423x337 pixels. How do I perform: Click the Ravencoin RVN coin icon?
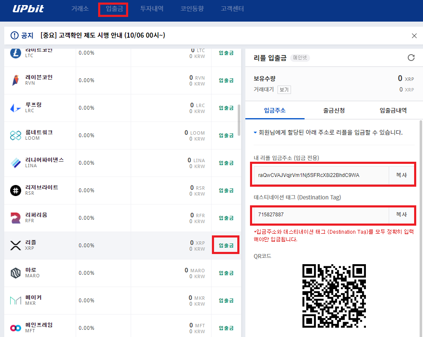pyautogui.click(x=15, y=80)
